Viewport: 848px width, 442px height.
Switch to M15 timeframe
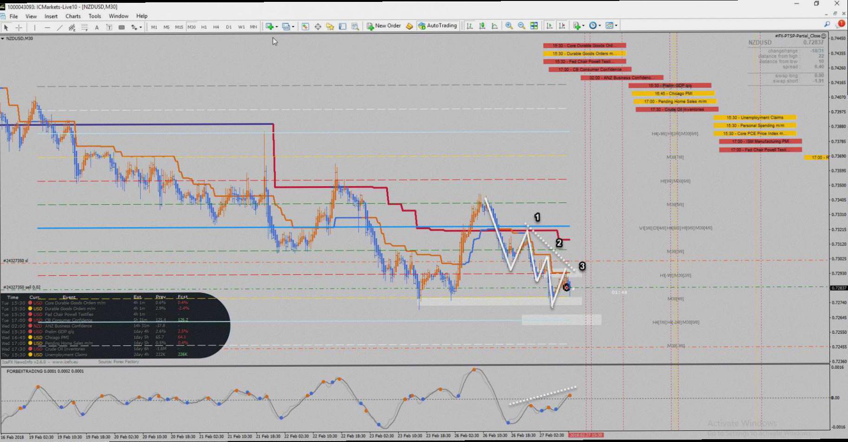(179, 27)
